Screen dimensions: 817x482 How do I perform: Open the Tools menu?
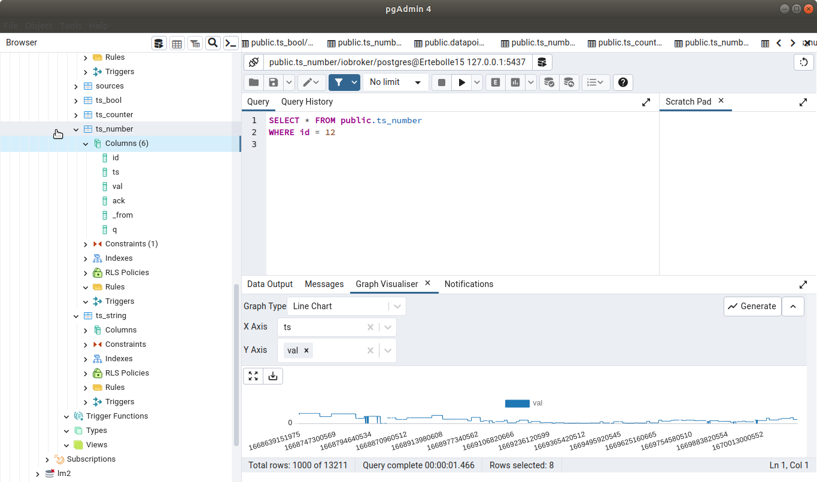71,26
